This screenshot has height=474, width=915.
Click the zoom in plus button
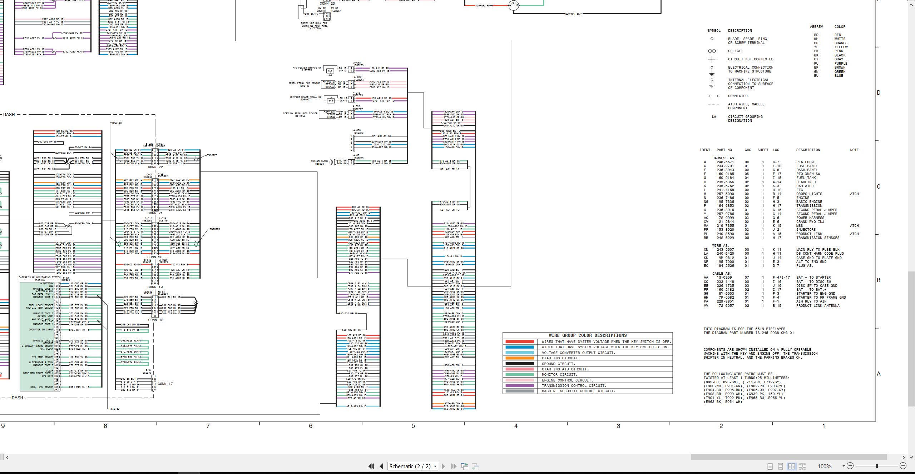(903, 466)
